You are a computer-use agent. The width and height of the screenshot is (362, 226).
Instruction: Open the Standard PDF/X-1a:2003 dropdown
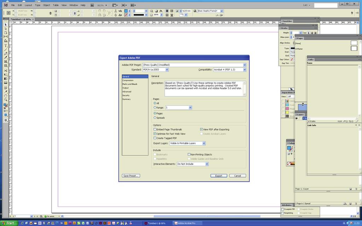tap(167, 70)
